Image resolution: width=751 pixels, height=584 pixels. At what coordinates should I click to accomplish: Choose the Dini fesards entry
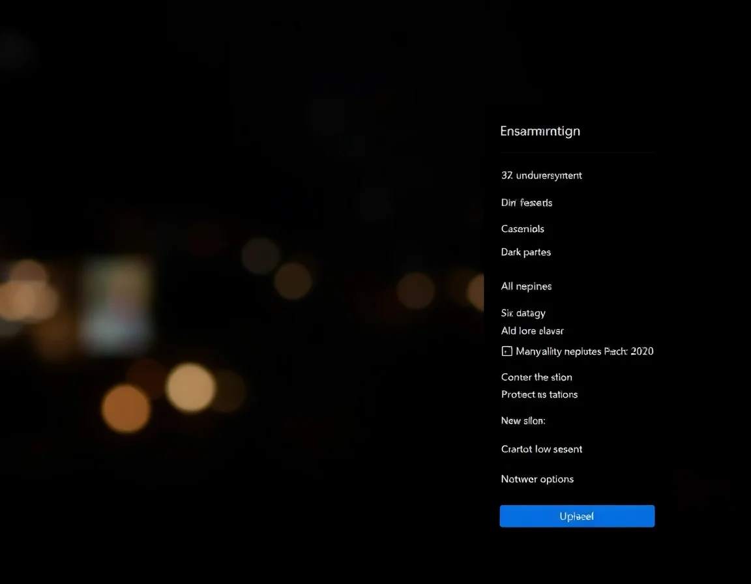(526, 203)
